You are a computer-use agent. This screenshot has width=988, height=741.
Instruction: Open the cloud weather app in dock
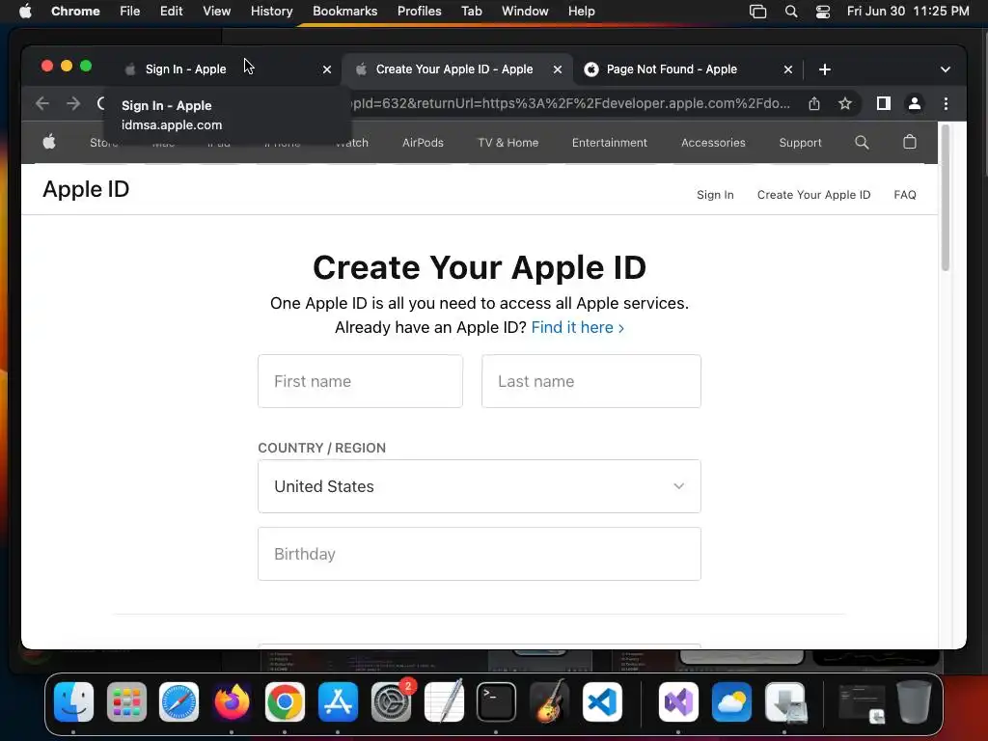[731, 701]
